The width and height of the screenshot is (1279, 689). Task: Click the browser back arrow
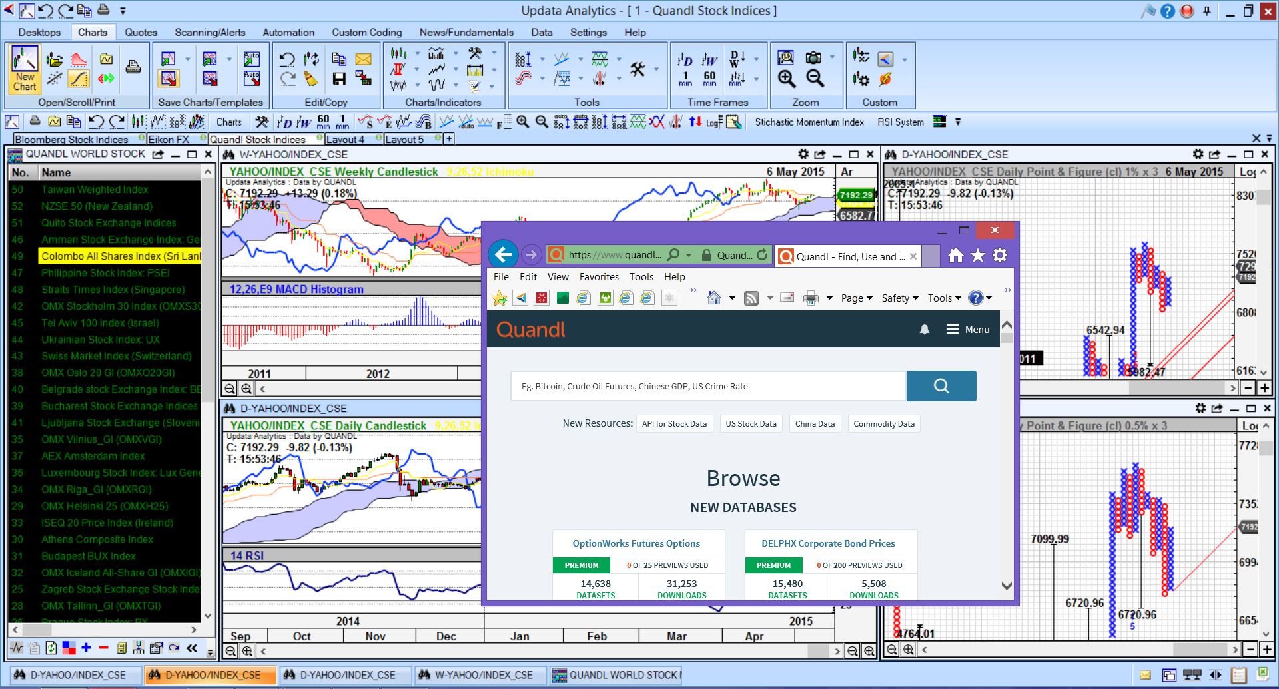coord(503,254)
